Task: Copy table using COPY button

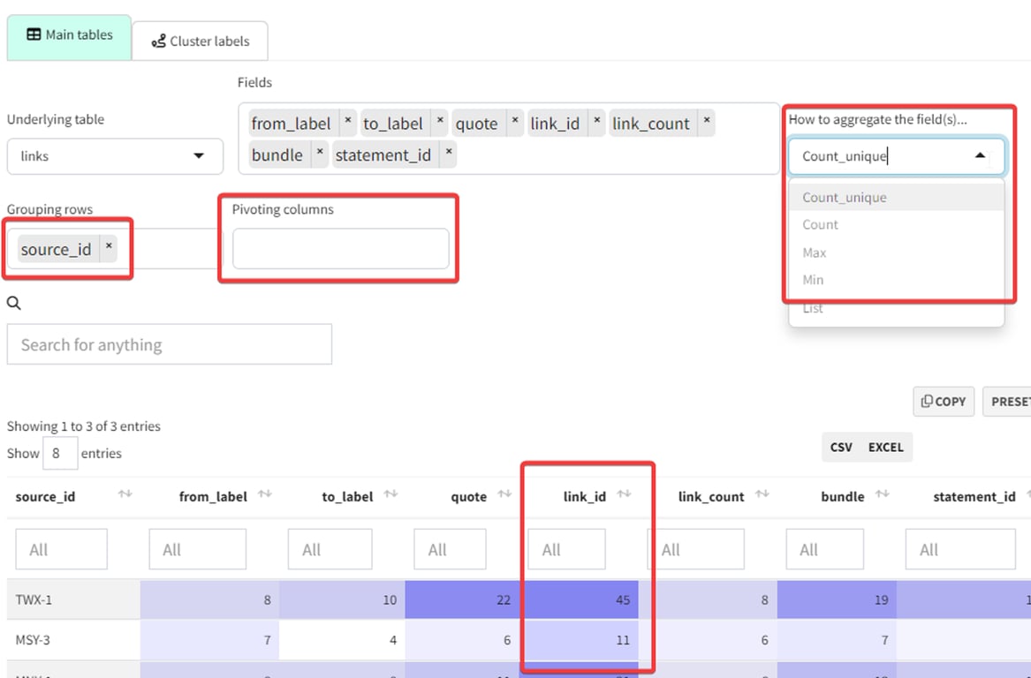Action: (944, 402)
